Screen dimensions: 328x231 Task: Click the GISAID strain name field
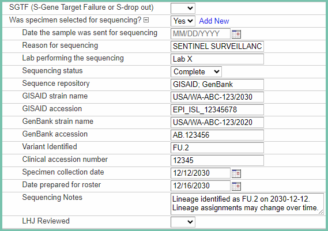(217, 97)
